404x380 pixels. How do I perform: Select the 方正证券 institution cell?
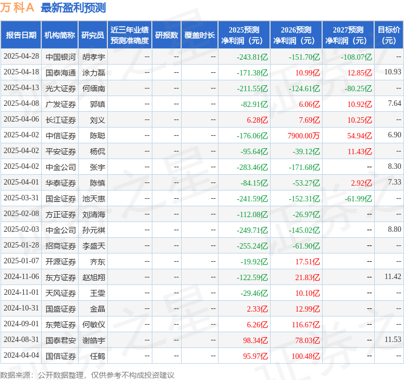pyautogui.click(x=61, y=214)
